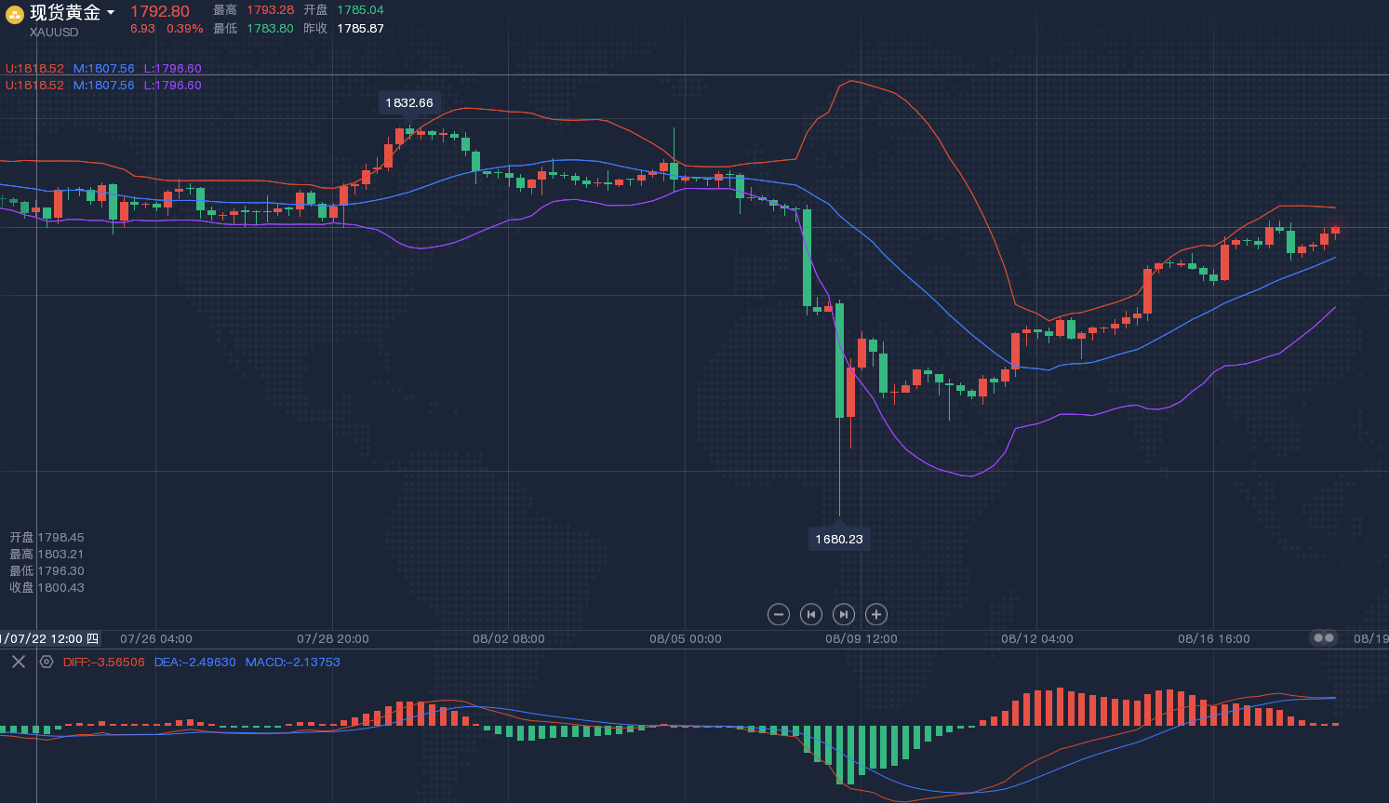
Task: Click the 1680.23 low price label
Action: [839, 540]
